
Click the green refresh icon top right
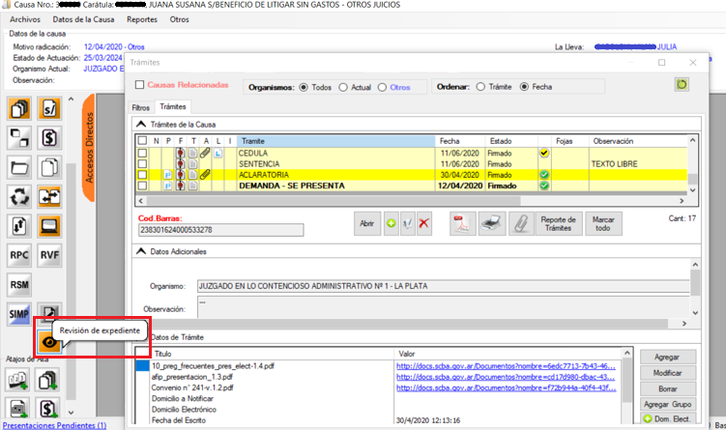pyautogui.click(x=682, y=86)
